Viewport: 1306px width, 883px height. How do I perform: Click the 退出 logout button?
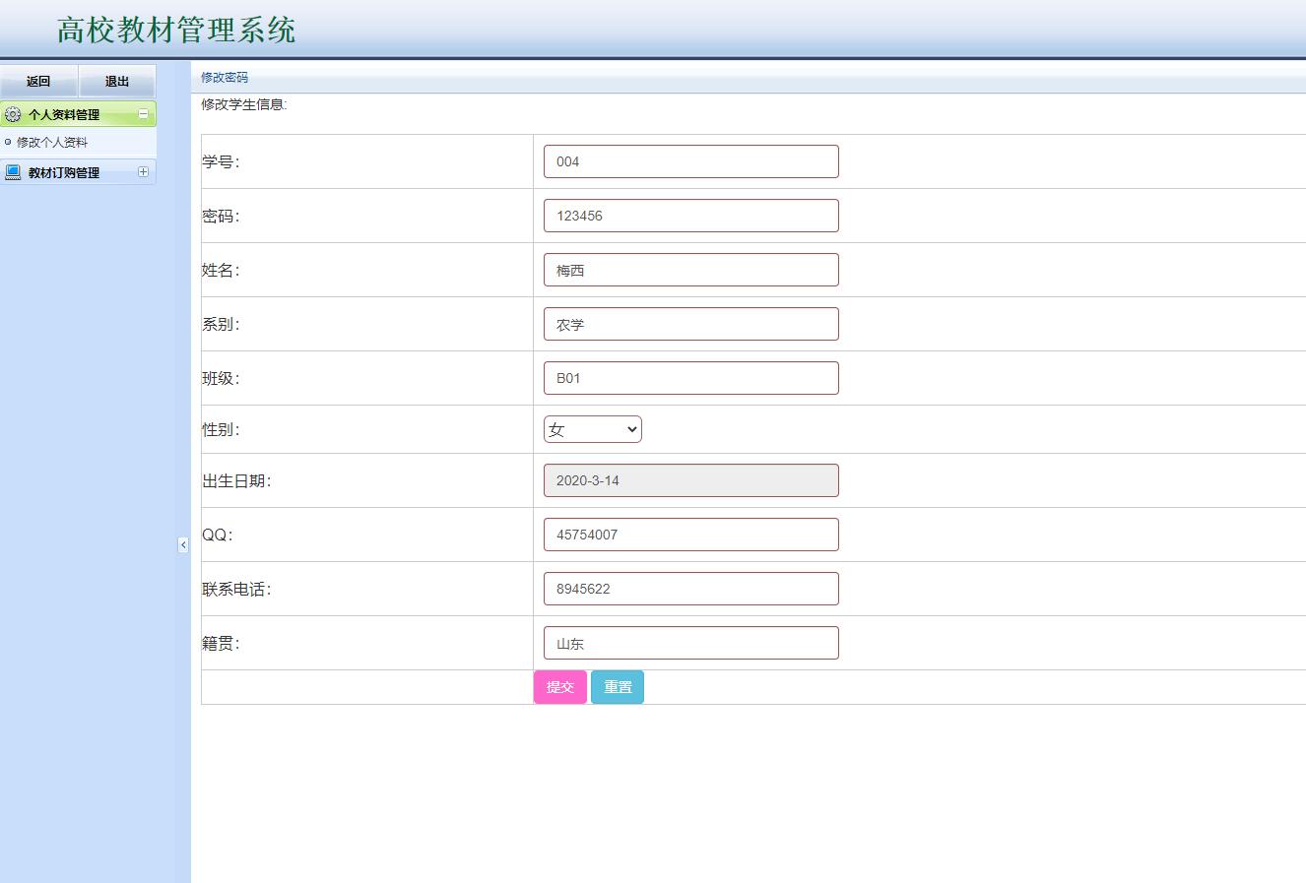tap(116, 81)
